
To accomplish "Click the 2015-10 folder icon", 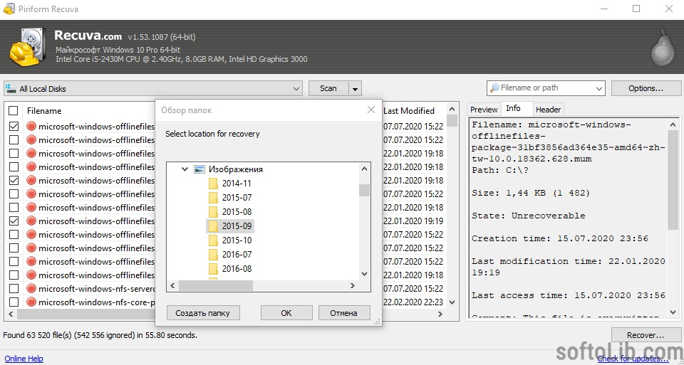I will [213, 240].
